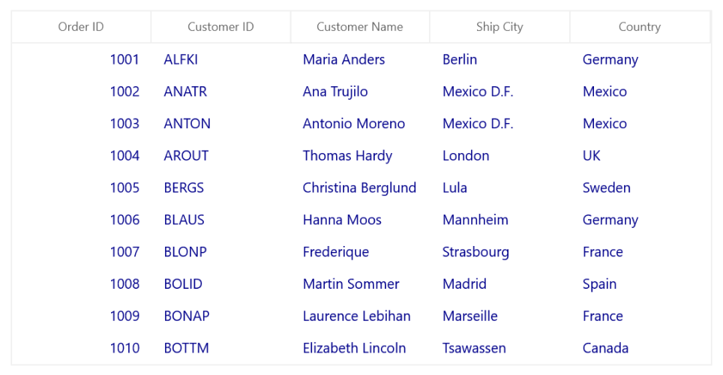This screenshot has width=723, height=375.
Task: Click order ID cell 1008
Action: (x=124, y=284)
